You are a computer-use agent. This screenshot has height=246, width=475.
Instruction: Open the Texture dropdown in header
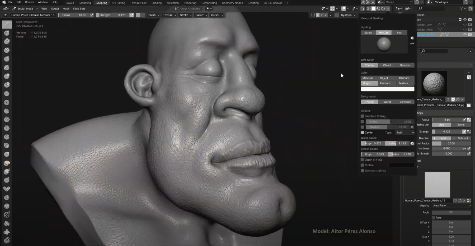click(169, 15)
